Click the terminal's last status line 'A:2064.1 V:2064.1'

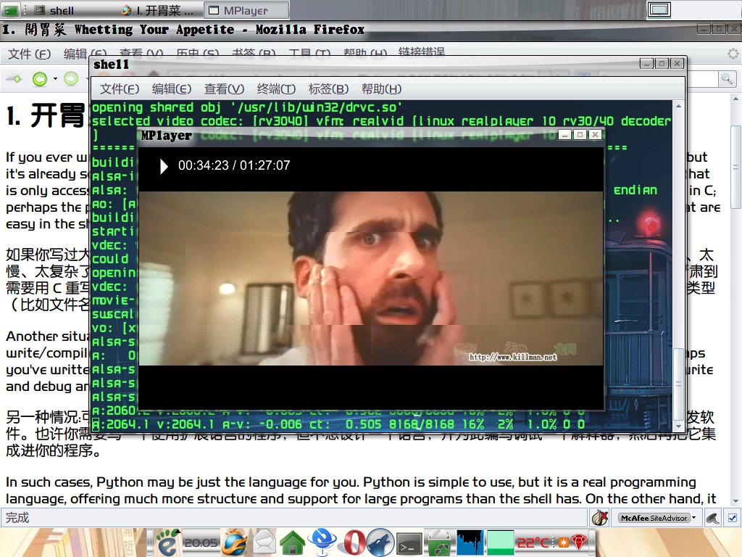[x=338, y=424]
